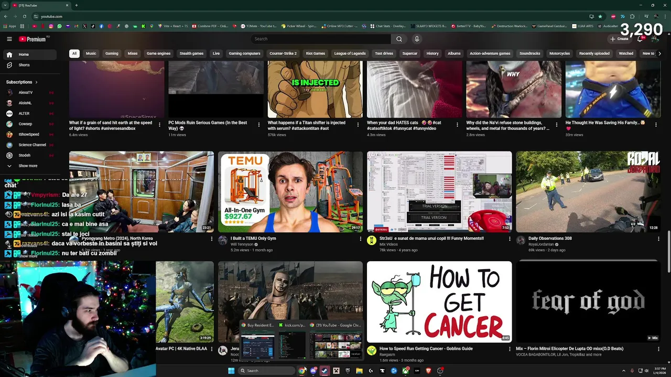Screen dimensions: 671x377
Task: Select the Counter-Strike 2 filter chip
Action: 283,53
